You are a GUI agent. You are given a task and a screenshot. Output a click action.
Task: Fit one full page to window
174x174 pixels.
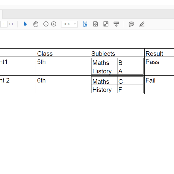click(95, 24)
